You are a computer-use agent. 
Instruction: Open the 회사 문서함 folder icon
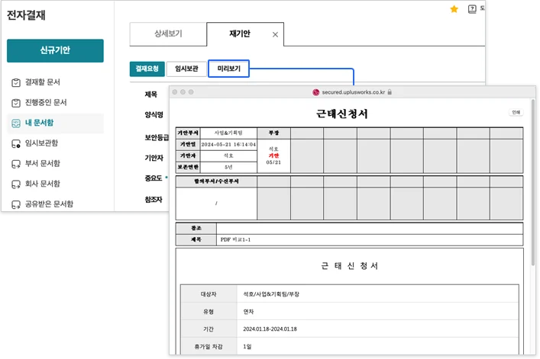(16, 184)
